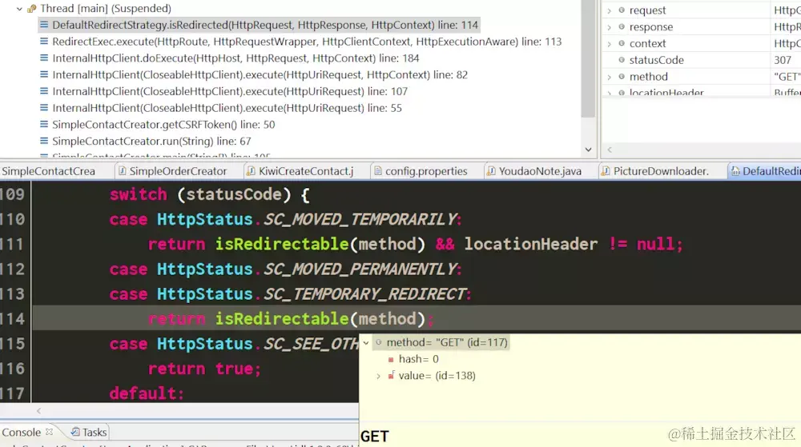Switch to the PictureDownloader editor tab

661,171
